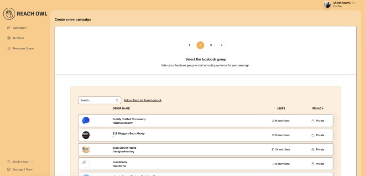365x176 pixels.
Task: Click /SaasWarrior group handle
Action: click(120, 166)
